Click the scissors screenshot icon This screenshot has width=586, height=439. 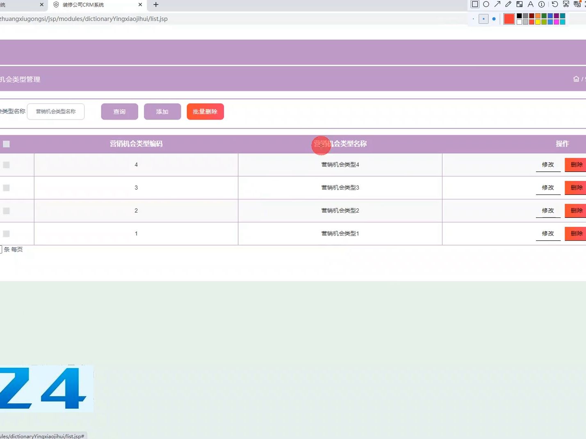coord(566,4)
